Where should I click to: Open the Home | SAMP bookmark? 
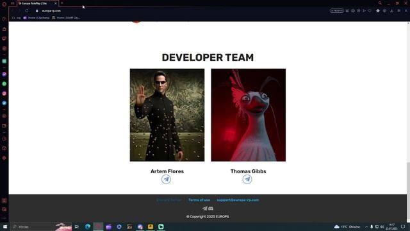pos(66,18)
